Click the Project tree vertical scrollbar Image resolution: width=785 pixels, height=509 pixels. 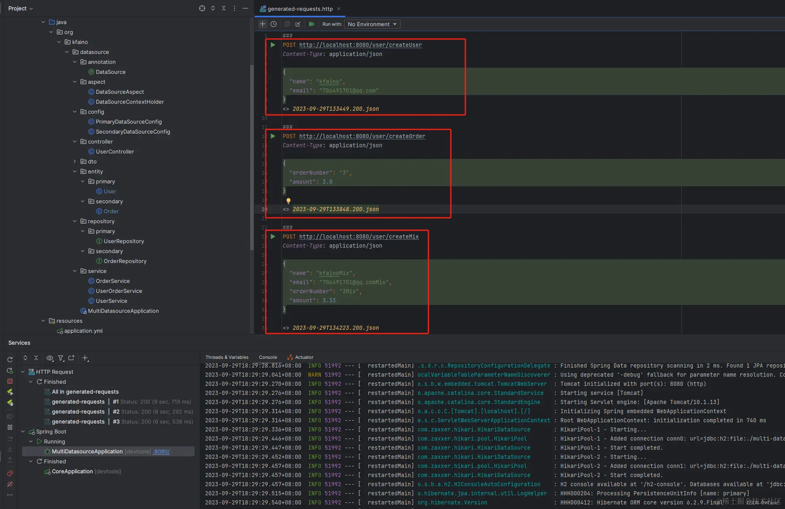[x=252, y=158]
